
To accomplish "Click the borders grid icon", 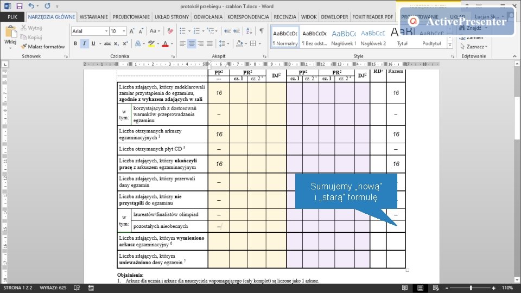I will (253, 43).
